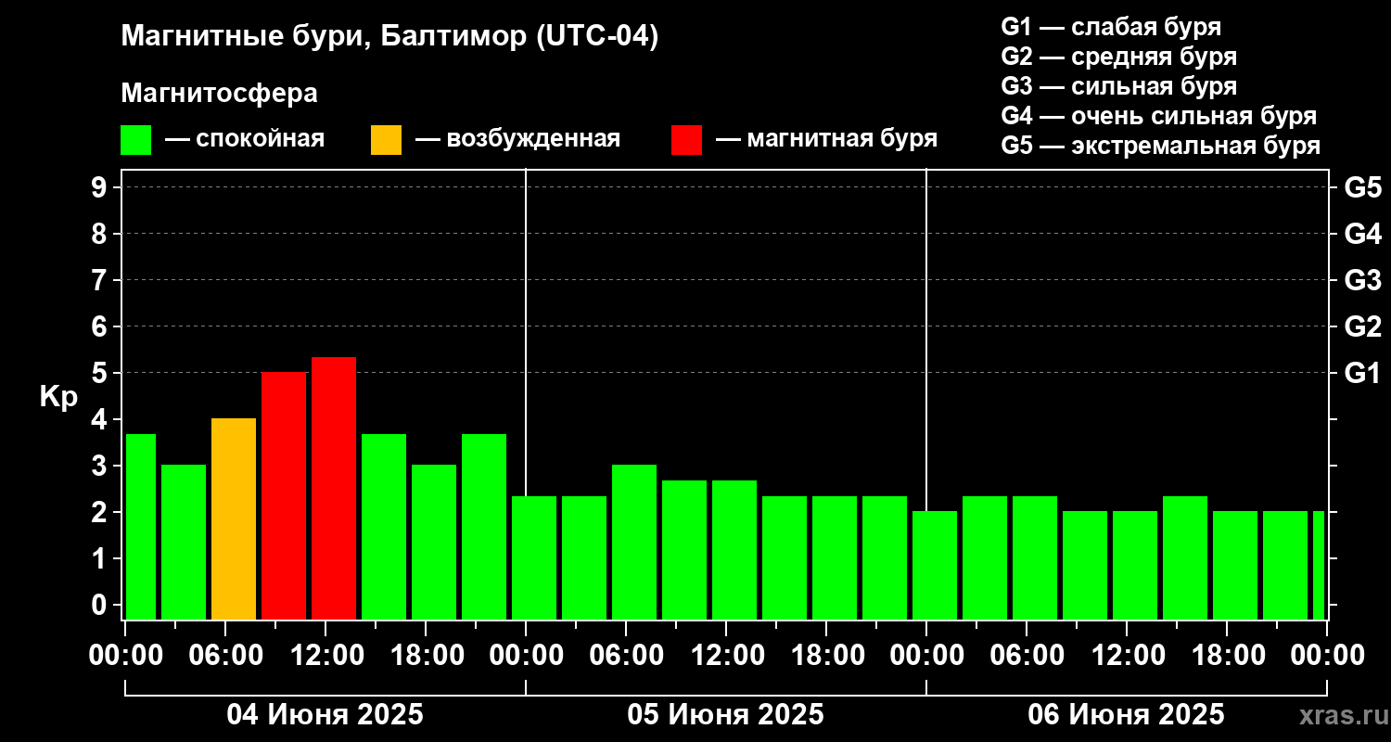Viewport: 1391px width, 742px height.
Task: Click the red 'магнитная буря' legend swatch
Action: click(x=686, y=140)
